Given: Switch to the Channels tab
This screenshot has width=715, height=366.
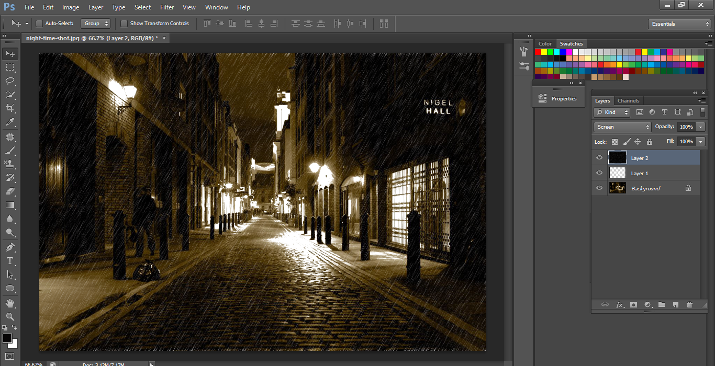Looking at the screenshot, I should (628, 100).
